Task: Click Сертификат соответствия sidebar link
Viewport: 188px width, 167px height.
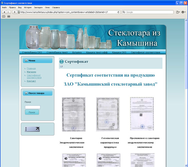Action: pyautogui.click(x=34, y=76)
